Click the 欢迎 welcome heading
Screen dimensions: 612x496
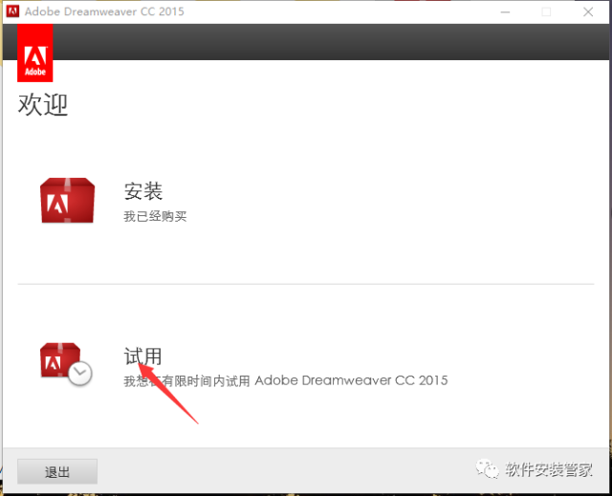point(43,104)
